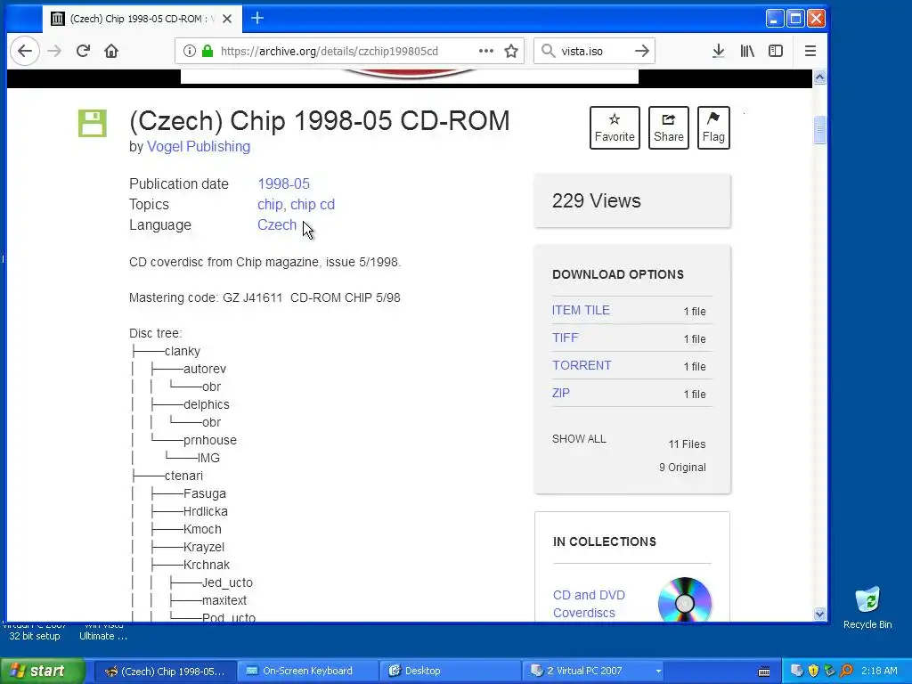This screenshot has height=684, width=912.
Task: Download the TIFF file
Action: coord(566,338)
